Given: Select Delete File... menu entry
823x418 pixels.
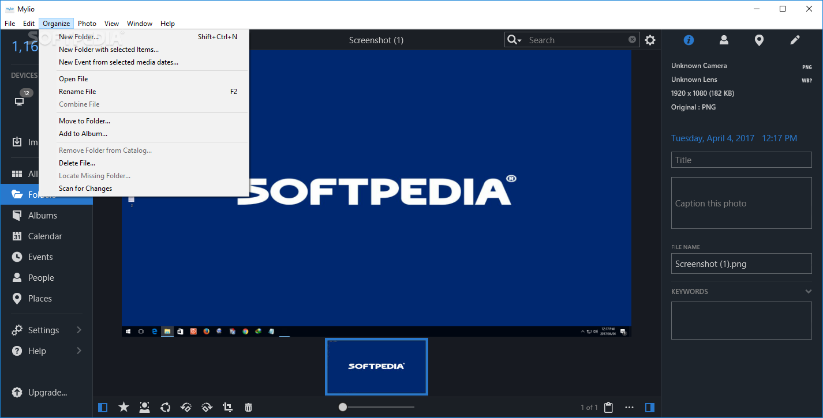Looking at the screenshot, I should tap(144, 163).
